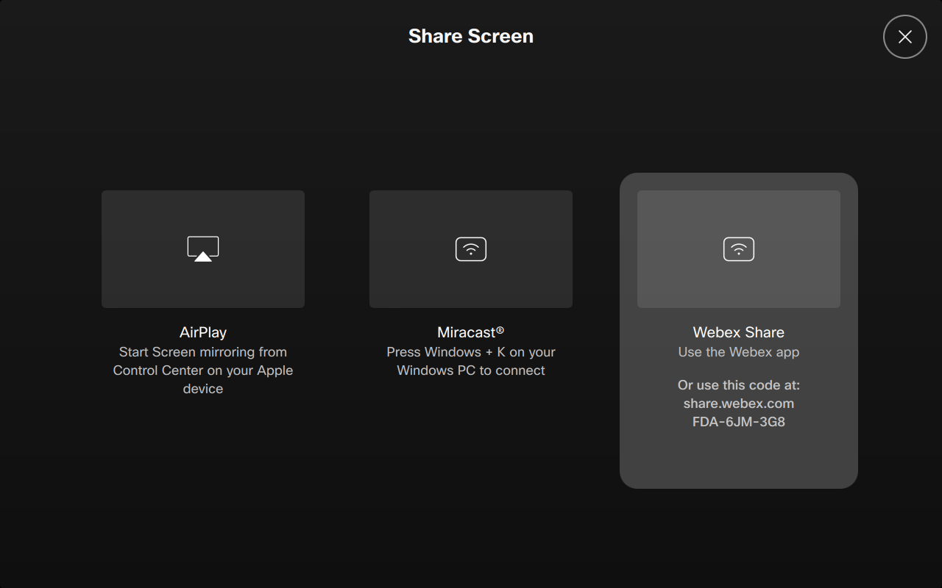Click the AirPlay mirroring icon

[x=203, y=249]
